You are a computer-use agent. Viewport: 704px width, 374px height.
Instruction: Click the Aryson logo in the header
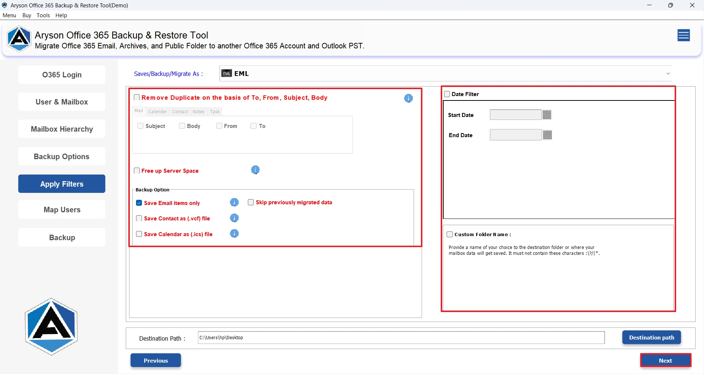click(19, 38)
